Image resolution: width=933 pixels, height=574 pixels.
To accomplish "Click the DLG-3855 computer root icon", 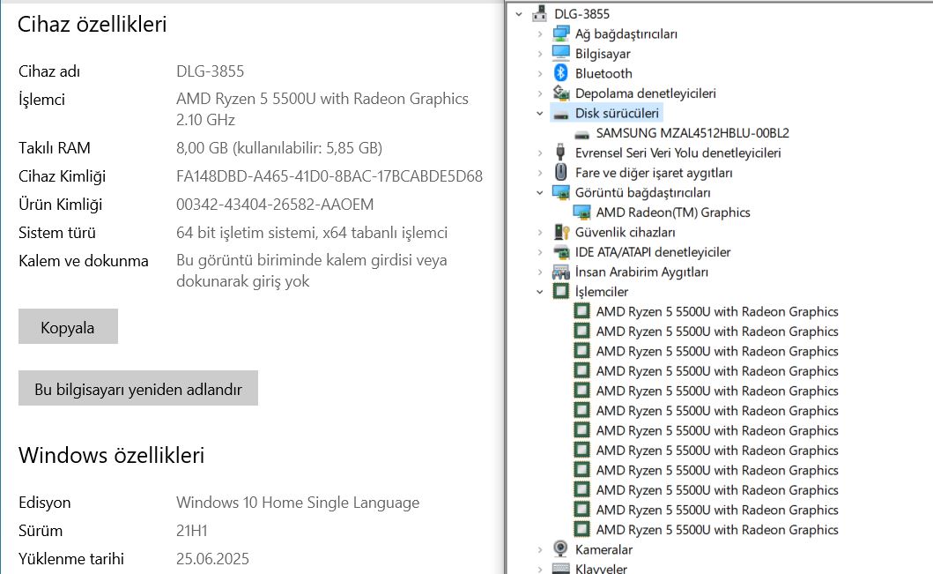I will [x=540, y=13].
